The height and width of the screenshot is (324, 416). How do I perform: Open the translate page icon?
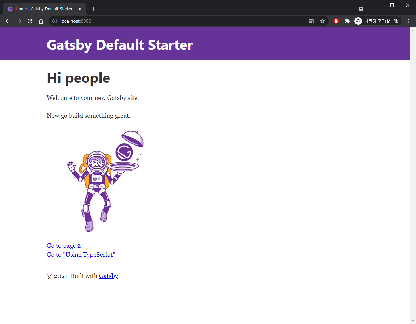(311, 21)
